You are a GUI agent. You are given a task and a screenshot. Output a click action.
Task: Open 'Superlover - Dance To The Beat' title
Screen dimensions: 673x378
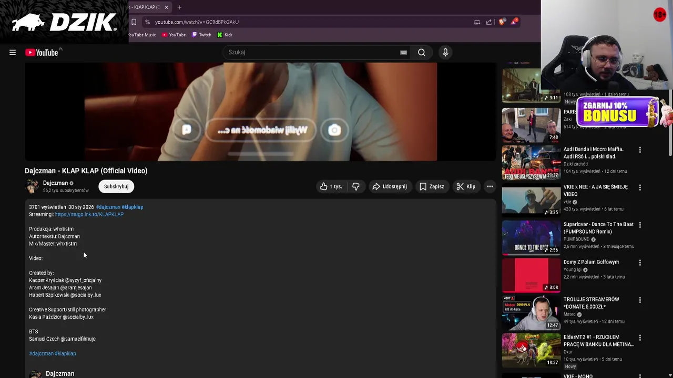click(x=598, y=228)
